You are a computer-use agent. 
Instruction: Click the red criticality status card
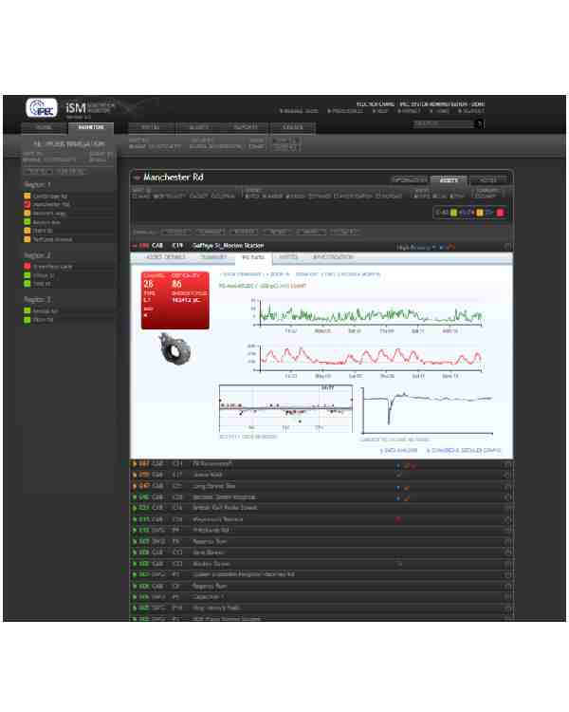175,300
